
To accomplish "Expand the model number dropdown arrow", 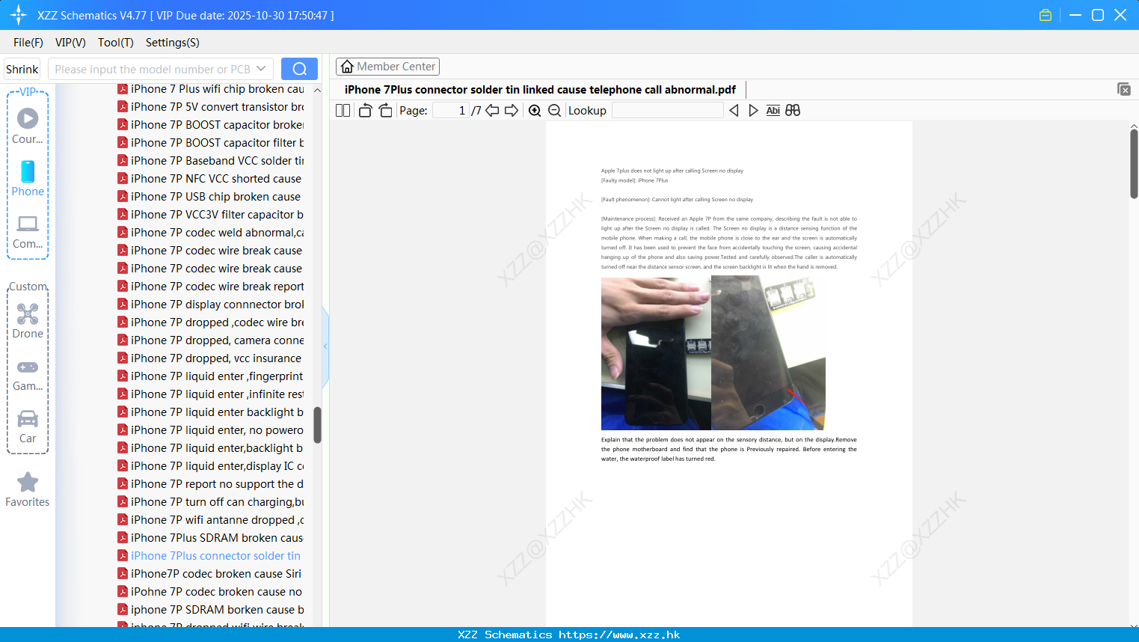I will click(x=261, y=69).
